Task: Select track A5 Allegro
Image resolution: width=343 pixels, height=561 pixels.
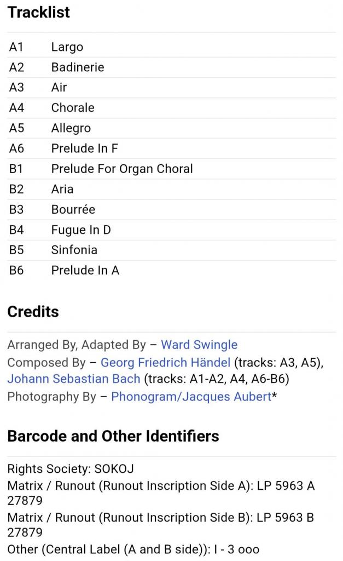Action: click(x=71, y=128)
